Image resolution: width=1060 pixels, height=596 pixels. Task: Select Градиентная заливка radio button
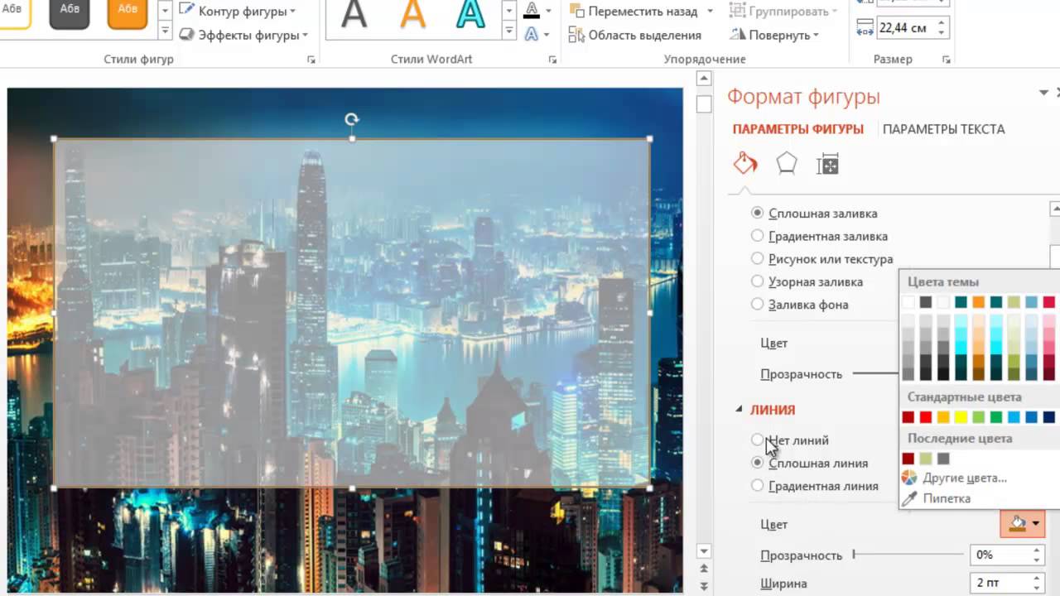(757, 236)
